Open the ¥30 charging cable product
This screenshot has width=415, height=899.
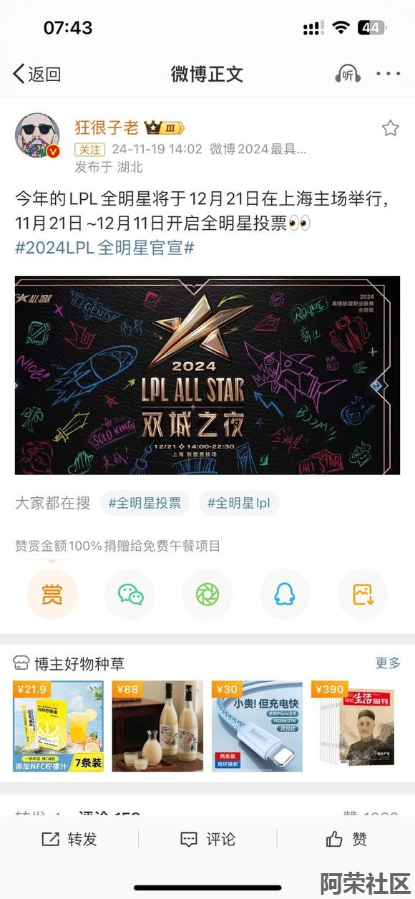click(x=257, y=726)
